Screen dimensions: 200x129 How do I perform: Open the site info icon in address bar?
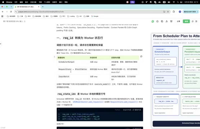tap(16, 12)
